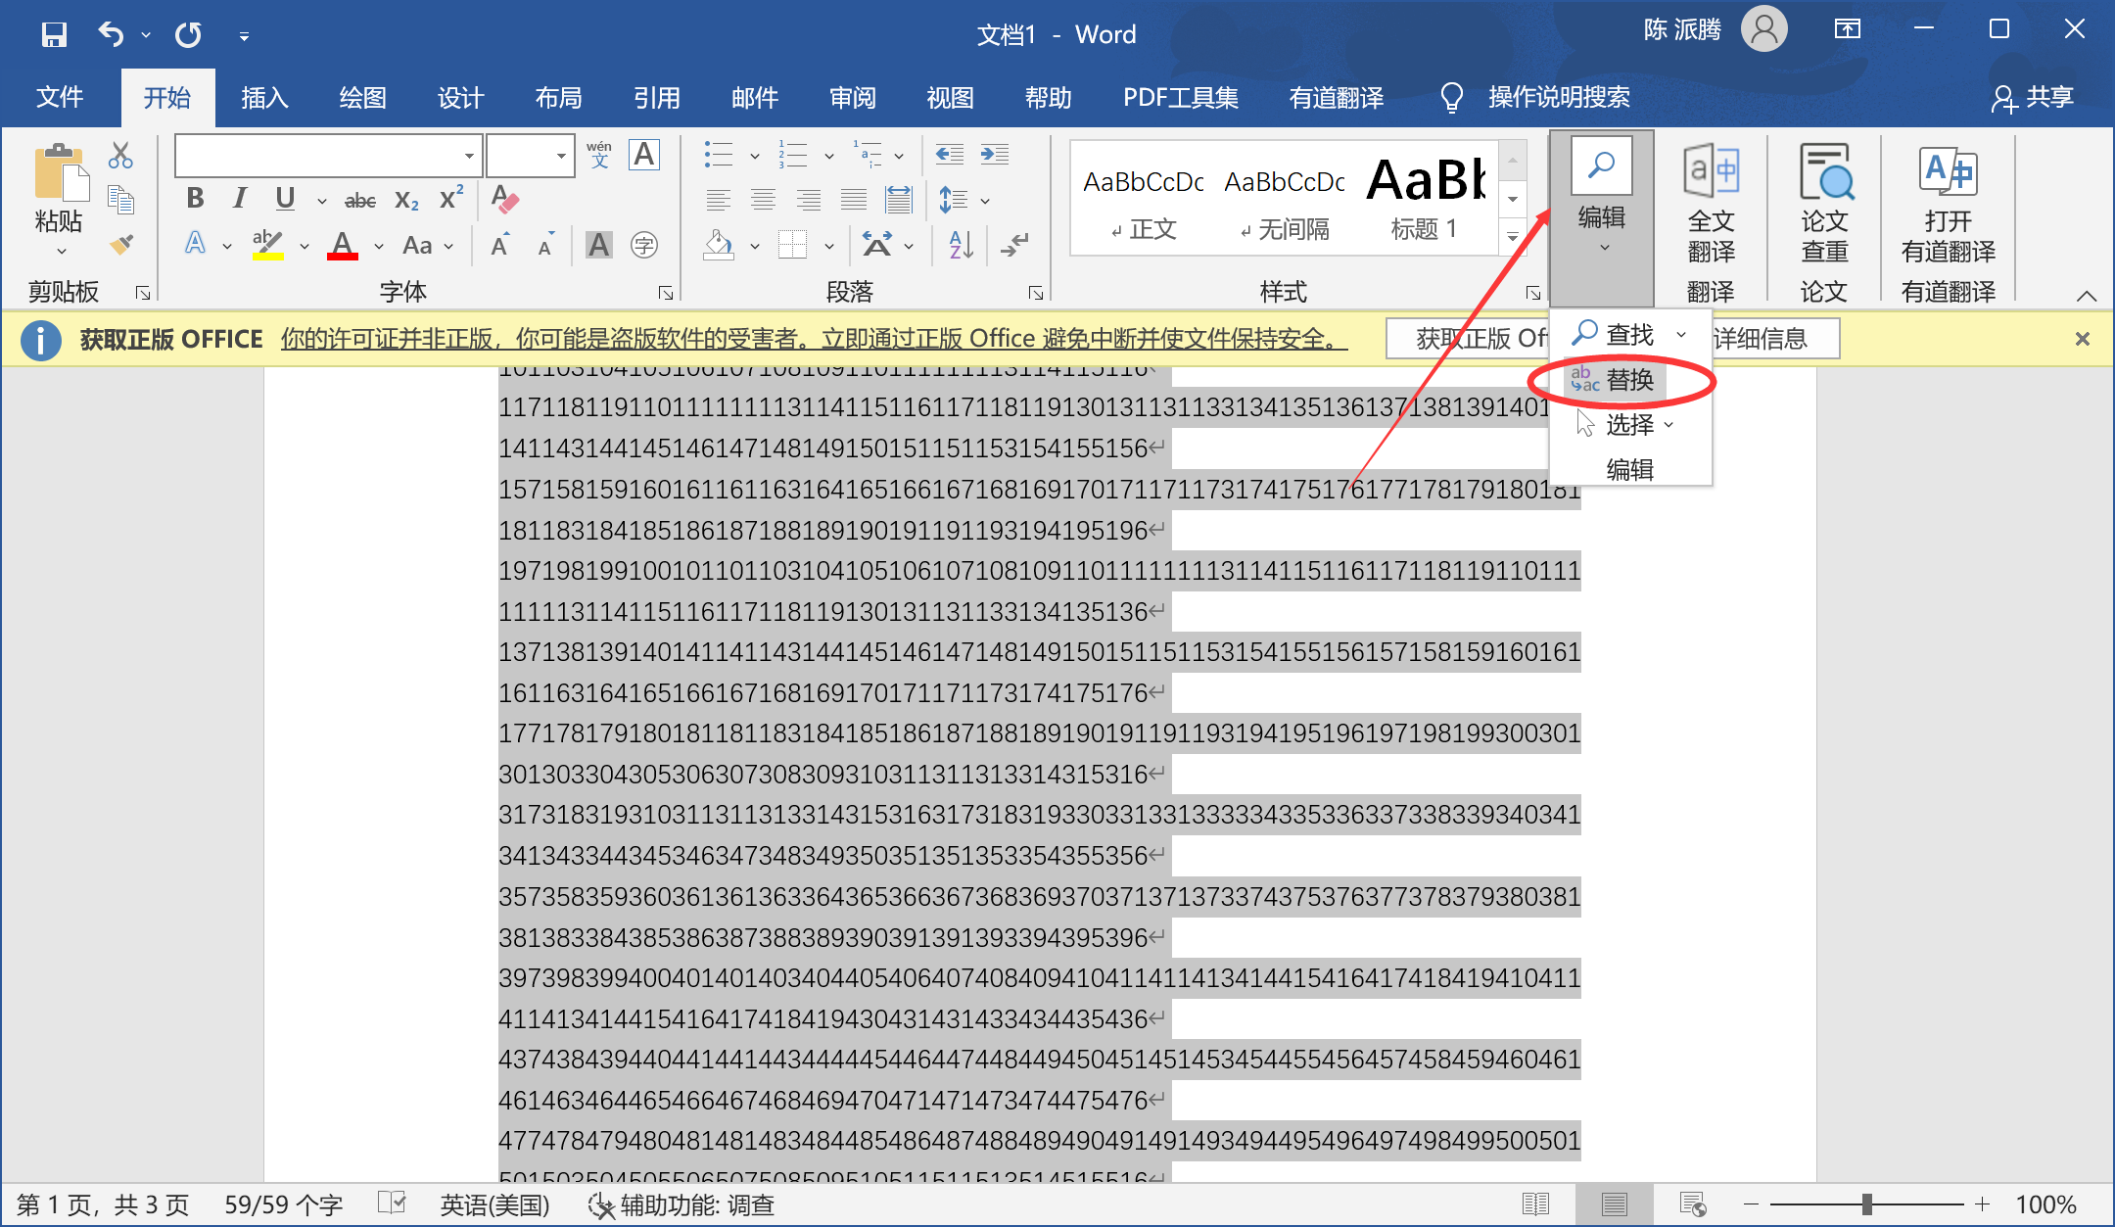Toggle superscript formatting
The image size is (2115, 1227).
pos(450,198)
